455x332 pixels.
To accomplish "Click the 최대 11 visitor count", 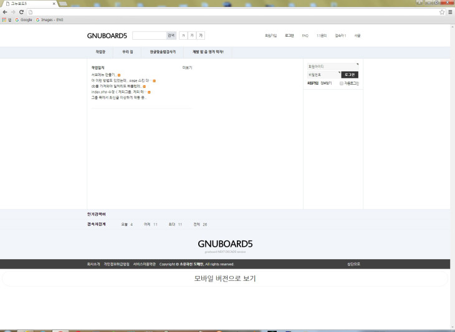I will [x=175, y=224].
